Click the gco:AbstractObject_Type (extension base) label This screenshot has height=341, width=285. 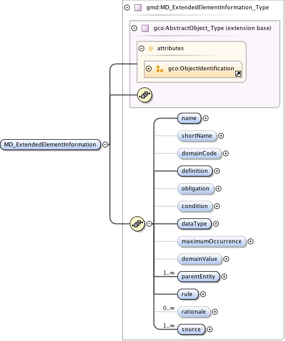[x=213, y=28]
